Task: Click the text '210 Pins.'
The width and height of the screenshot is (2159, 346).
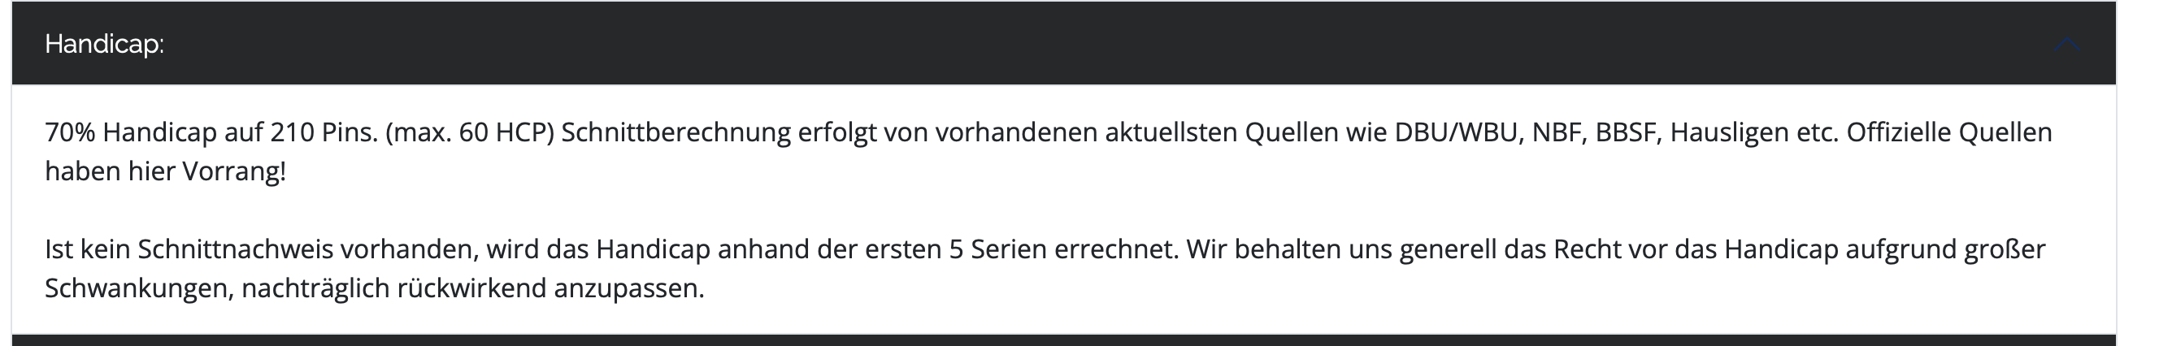Action: (x=324, y=132)
